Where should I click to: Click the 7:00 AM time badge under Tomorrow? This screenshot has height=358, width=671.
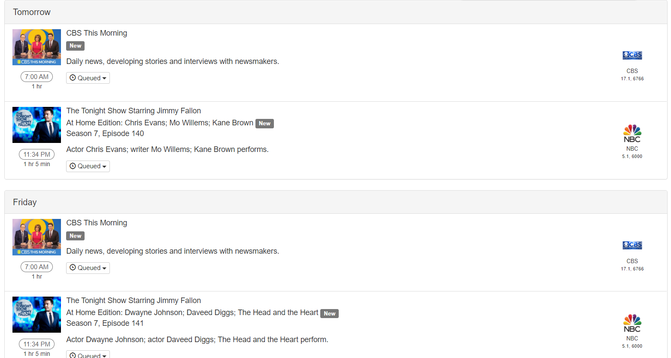pos(36,77)
